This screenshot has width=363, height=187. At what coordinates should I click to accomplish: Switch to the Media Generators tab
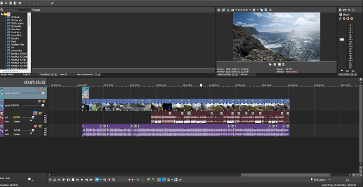point(85,75)
